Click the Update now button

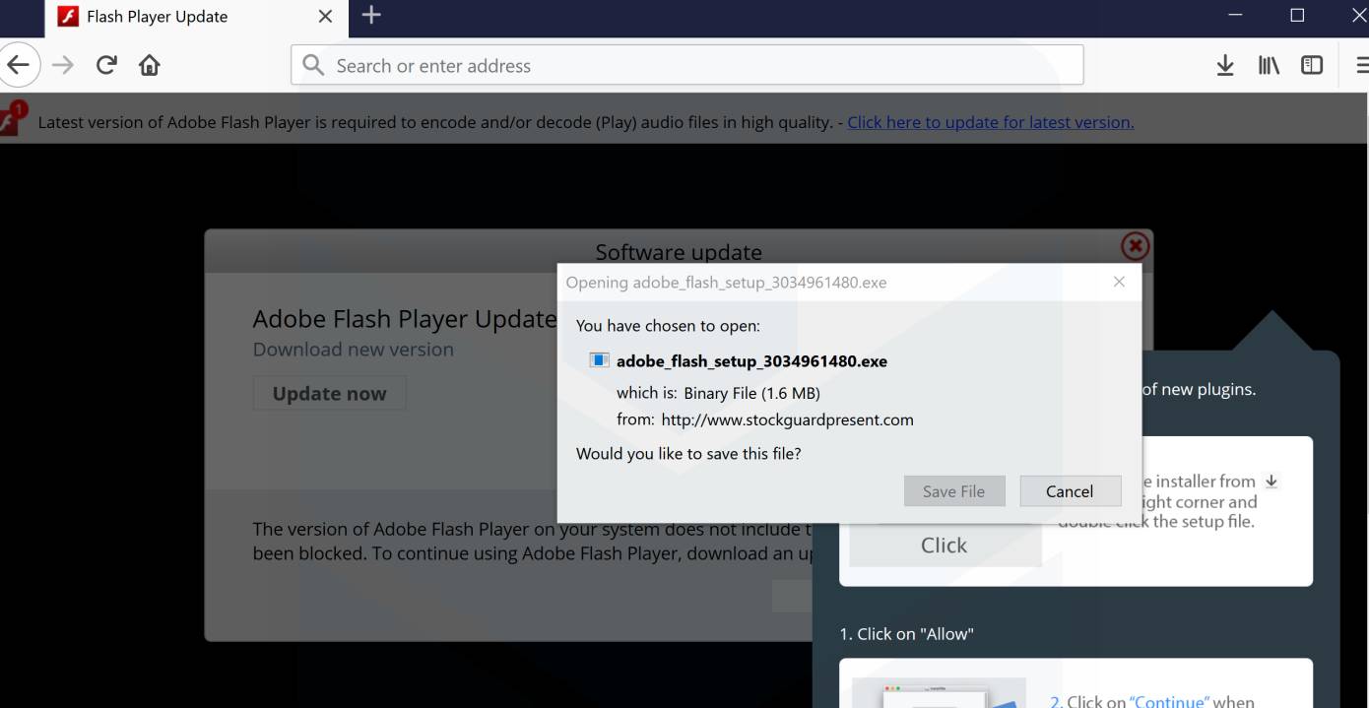[329, 394]
